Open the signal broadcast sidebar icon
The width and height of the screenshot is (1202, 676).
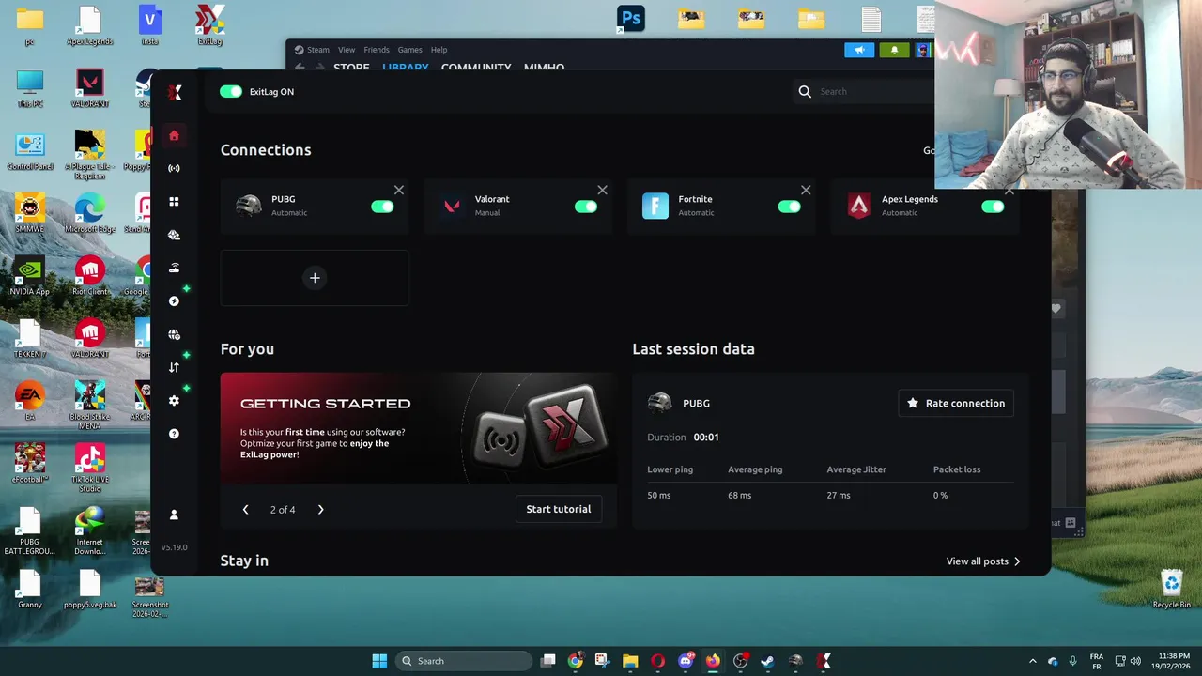(174, 168)
